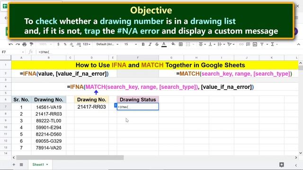Format as percent

coord(65,44)
